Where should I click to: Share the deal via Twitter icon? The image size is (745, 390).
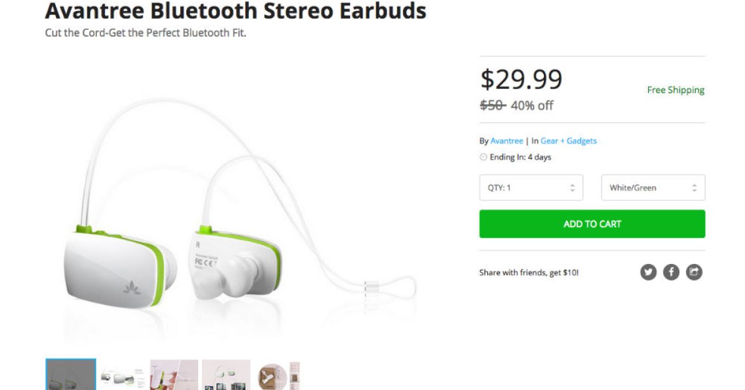point(648,272)
